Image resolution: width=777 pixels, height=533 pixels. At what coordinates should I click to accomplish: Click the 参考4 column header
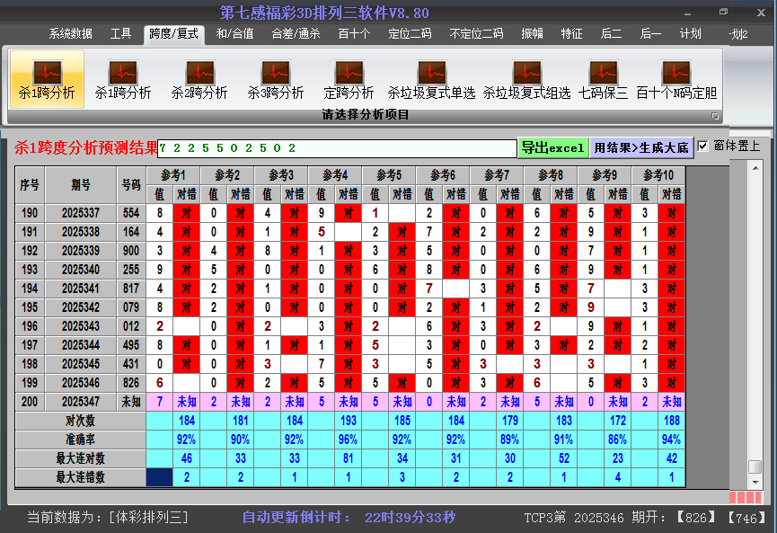point(335,174)
